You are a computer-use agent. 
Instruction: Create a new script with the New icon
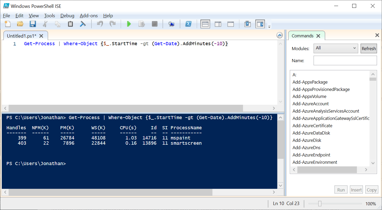point(8,24)
